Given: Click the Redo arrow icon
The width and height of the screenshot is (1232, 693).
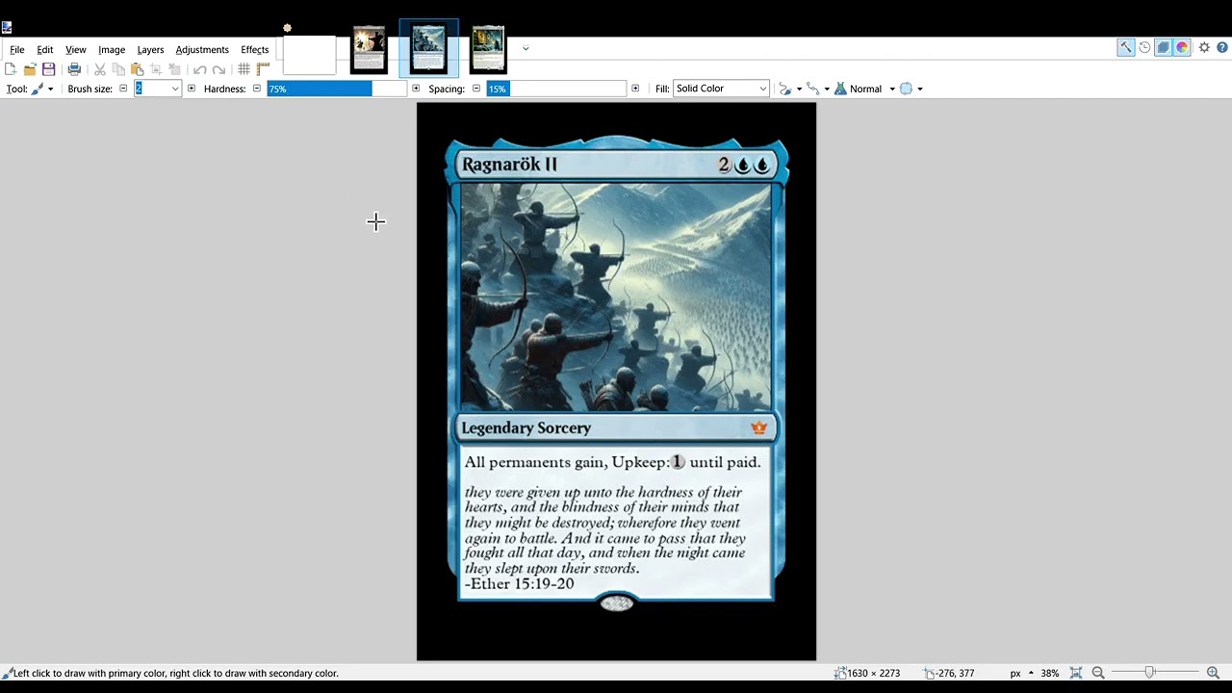Looking at the screenshot, I should click(218, 69).
